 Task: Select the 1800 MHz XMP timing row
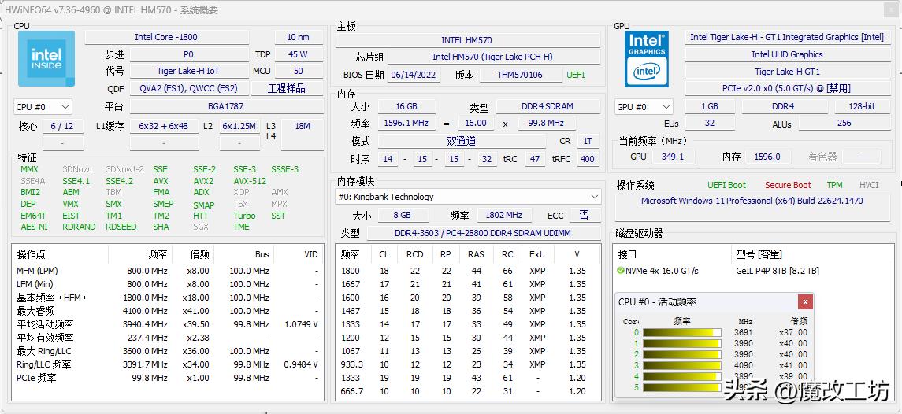[468, 271]
